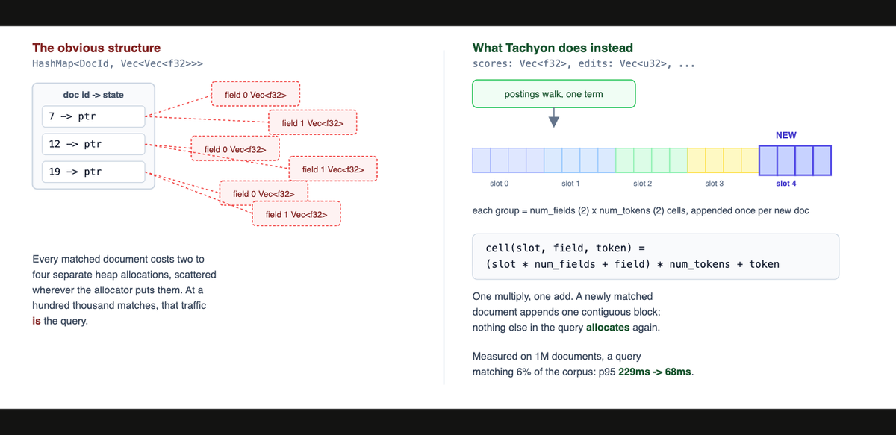Click the green slot 2 cell group
Image resolution: width=896 pixels, height=435 pixels.
tap(652, 160)
